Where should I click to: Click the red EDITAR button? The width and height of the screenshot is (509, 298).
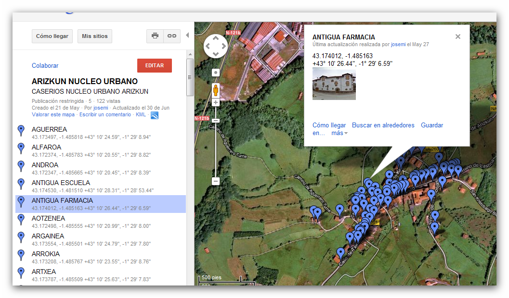click(x=155, y=65)
